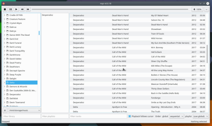
Task: Expand the Devin Townsend folder
Action: (4, 103)
